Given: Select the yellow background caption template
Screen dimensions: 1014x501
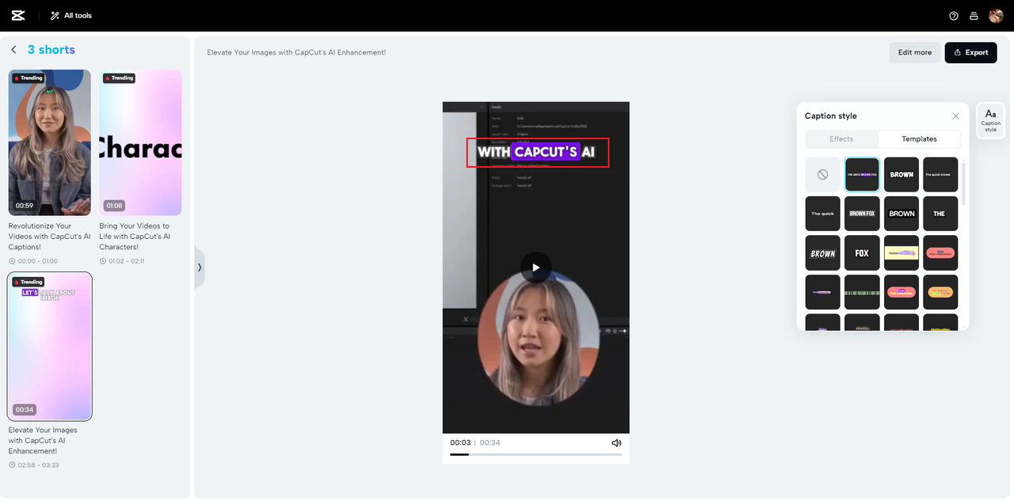Looking at the screenshot, I should click(902, 253).
